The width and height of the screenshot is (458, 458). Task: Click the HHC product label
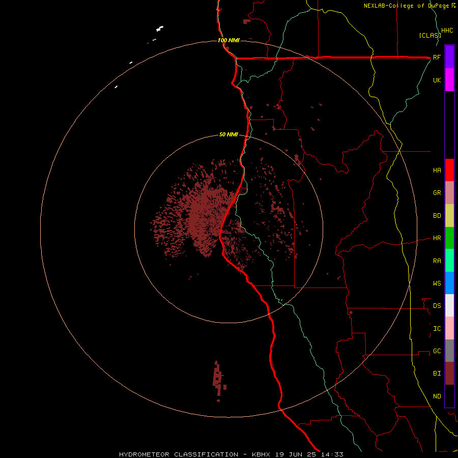click(447, 31)
